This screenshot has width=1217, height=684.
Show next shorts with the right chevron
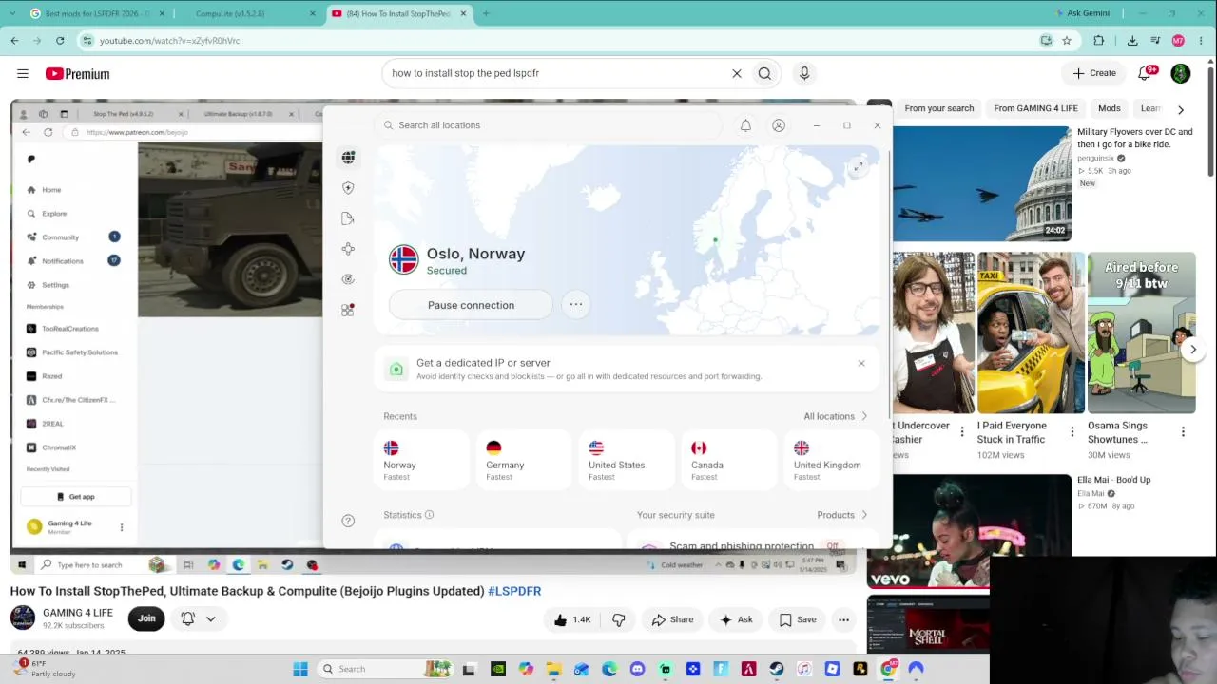(x=1193, y=350)
